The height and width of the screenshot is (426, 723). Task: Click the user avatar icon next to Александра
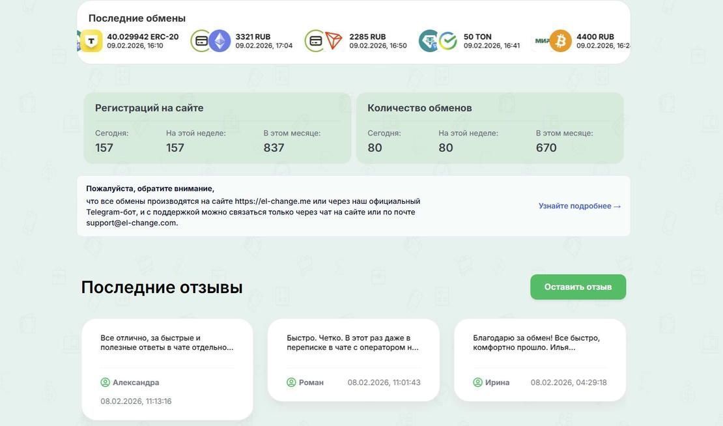point(105,382)
